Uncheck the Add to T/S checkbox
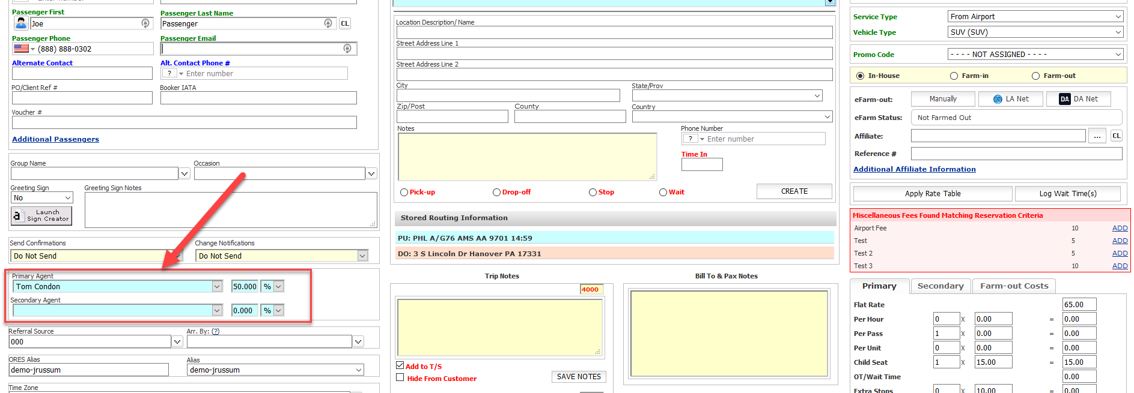Screen dimensions: 1134x393 (400, 365)
